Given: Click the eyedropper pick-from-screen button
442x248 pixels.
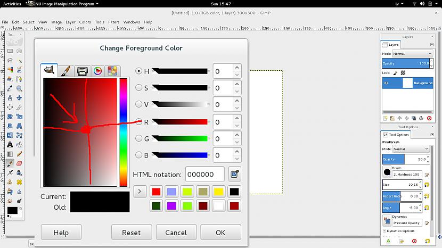Looking at the screenshot, I should 234,174.
